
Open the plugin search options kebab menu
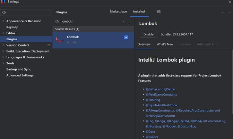[x=129, y=22]
